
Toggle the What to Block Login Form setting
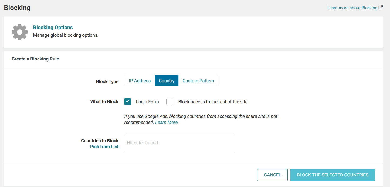[127, 102]
